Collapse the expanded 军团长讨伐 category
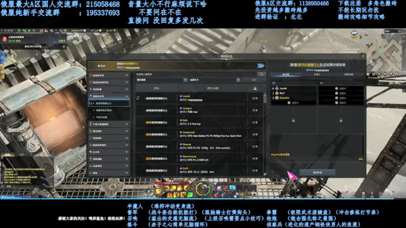Viewport: 406px width, 228px height. 109,96
